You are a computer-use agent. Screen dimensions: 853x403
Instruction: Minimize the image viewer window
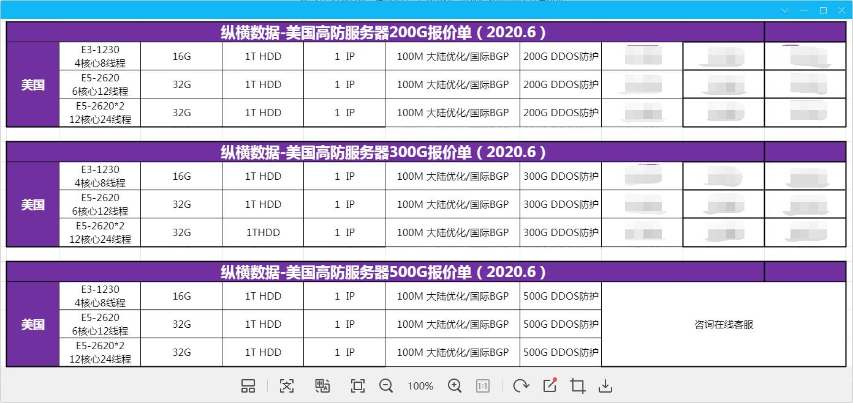[804, 10]
